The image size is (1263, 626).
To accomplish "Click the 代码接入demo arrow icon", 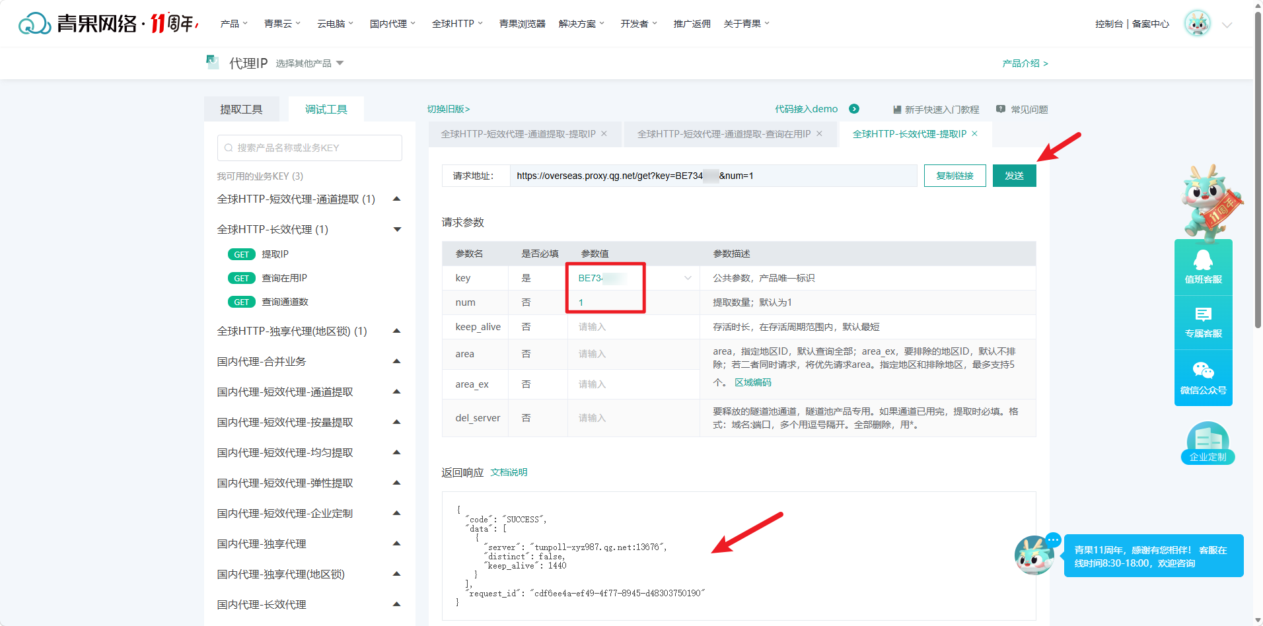I will [854, 109].
